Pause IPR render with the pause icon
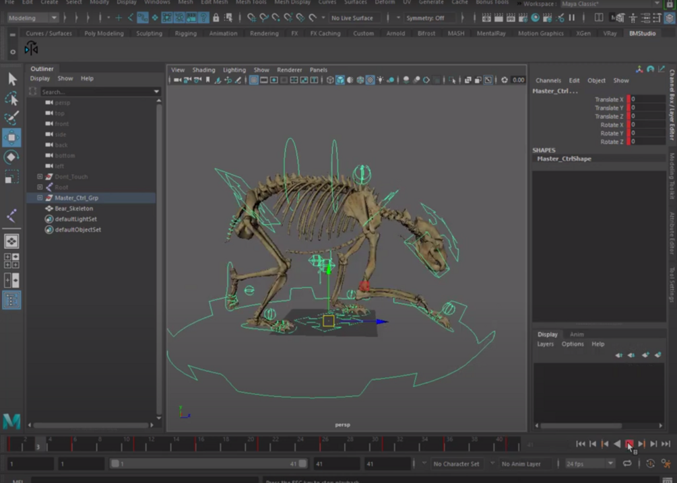677x483 pixels. pos(572,18)
